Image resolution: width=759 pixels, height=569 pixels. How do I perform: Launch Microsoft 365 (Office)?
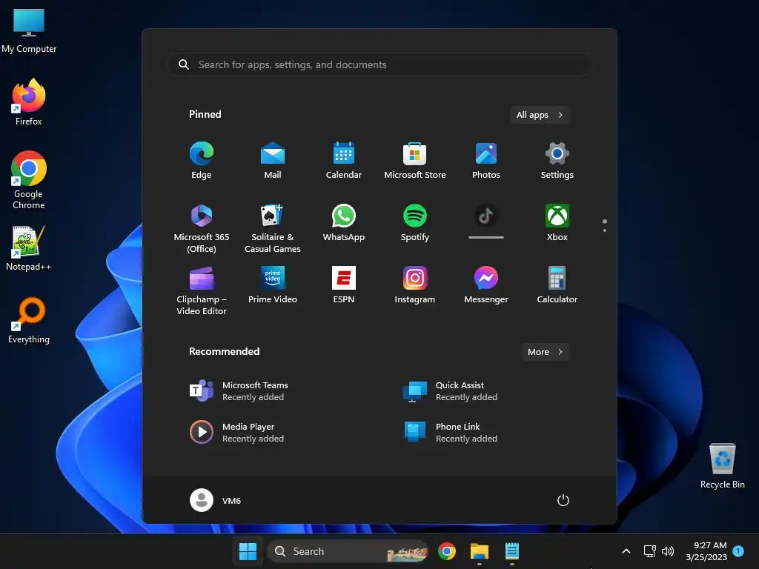[x=202, y=228]
